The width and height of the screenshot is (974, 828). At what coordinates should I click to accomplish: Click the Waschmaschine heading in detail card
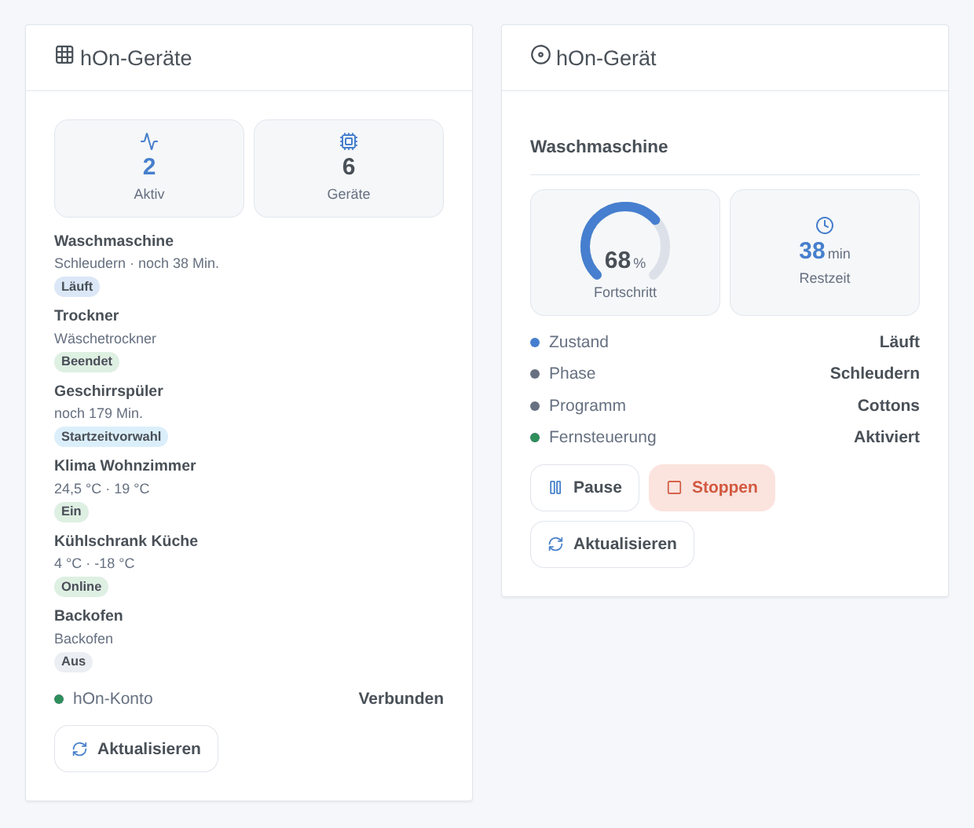coord(599,147)
